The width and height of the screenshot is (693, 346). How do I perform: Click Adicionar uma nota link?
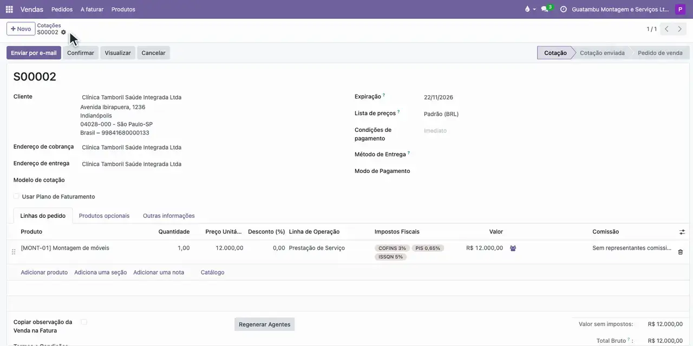[159, 272]
